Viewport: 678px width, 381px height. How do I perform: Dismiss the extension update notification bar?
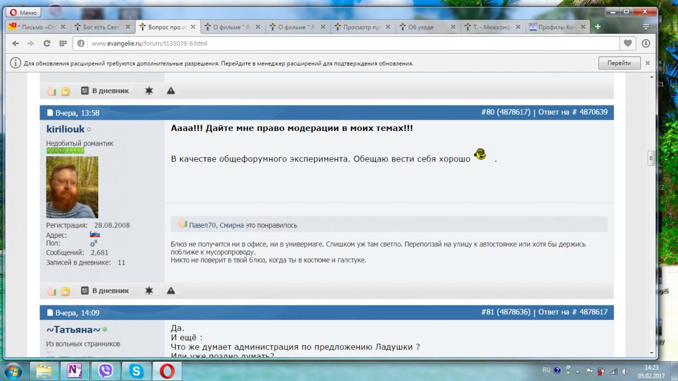pos(647,63)
